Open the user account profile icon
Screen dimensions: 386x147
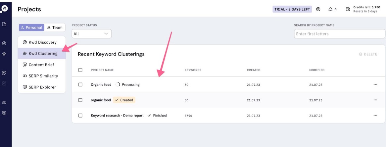(x=318, y=9)
